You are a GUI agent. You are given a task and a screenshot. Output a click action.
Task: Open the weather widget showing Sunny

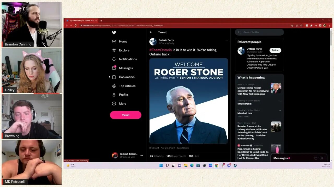coord(71,165)
